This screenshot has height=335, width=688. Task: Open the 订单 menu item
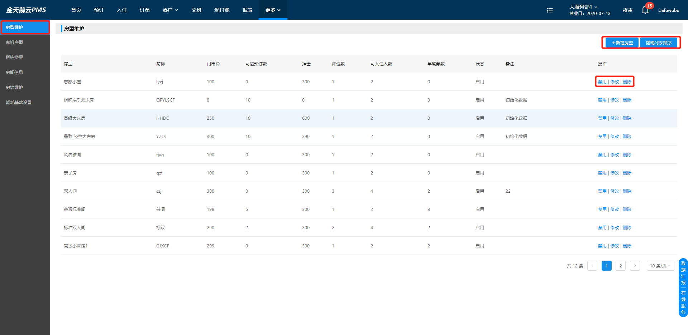point(145,10)
